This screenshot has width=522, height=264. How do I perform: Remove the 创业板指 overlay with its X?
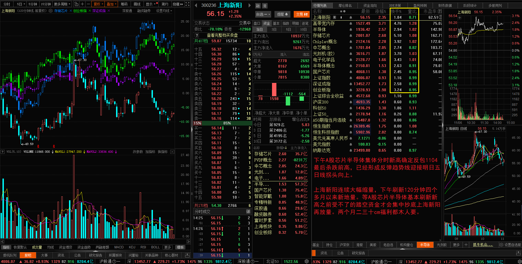point(90,11)
